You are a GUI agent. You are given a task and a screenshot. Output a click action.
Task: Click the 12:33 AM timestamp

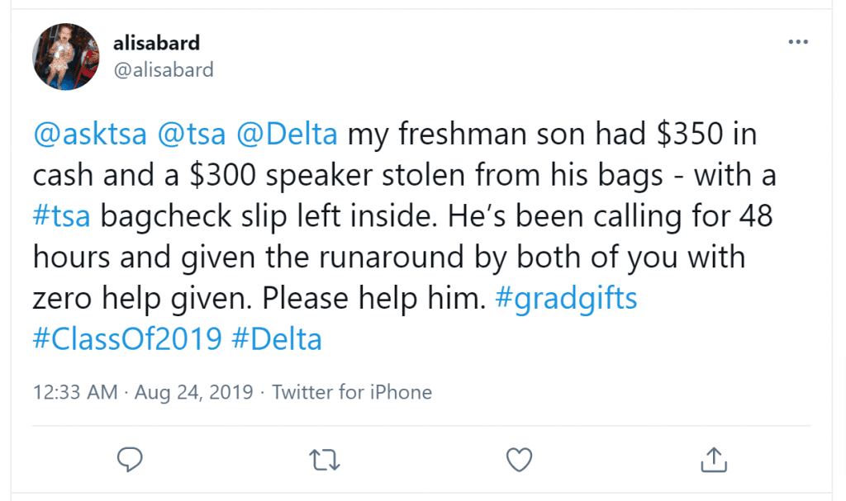tap(75, 392)
